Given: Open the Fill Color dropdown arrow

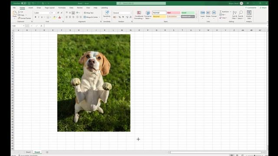Looking at the screenshot, I should 56,17.
